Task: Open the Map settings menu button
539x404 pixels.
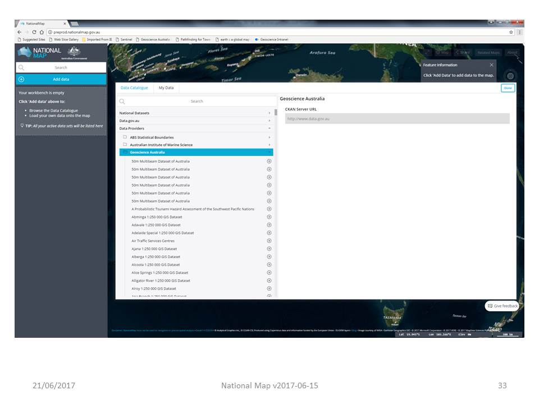Action: click(x=442, y=53)
